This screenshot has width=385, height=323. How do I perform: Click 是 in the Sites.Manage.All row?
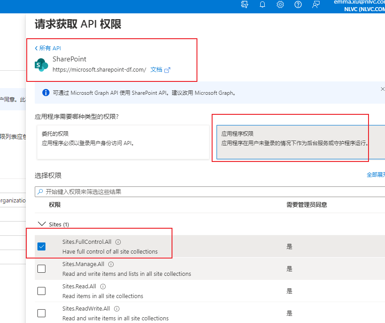[x=290, y=269]
